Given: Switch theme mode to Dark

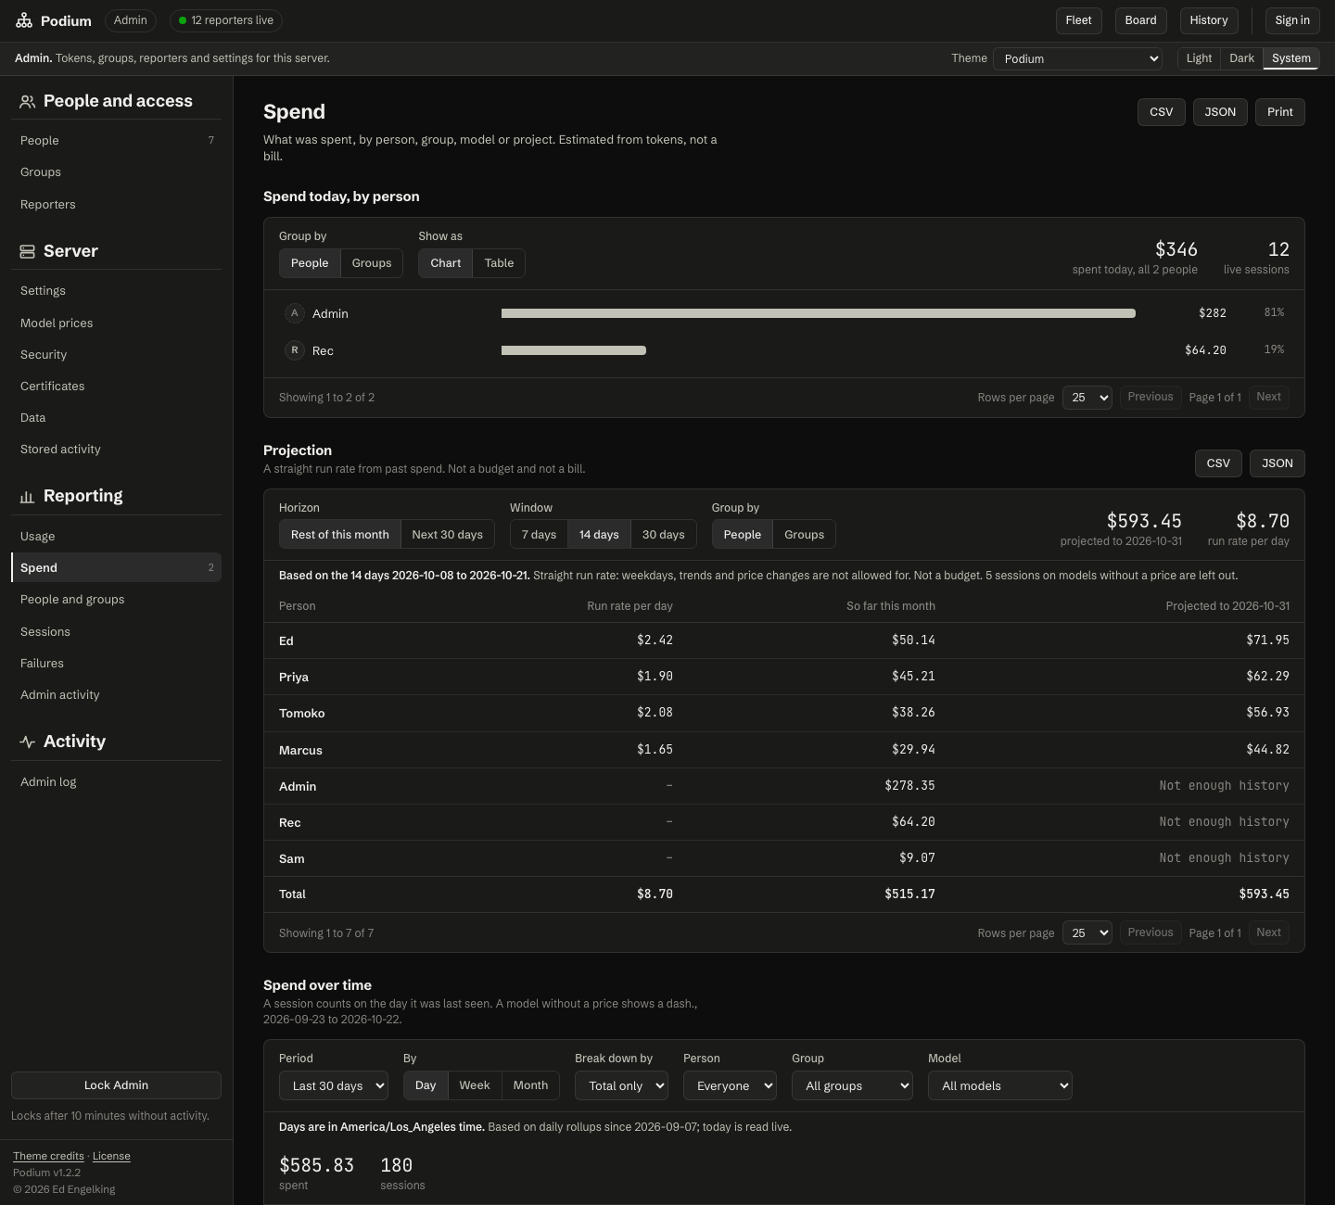Looking at the screenshot, I should [1241, 58].
